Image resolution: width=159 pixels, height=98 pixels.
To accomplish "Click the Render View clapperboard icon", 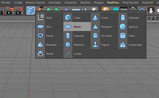I will [2, 11].
